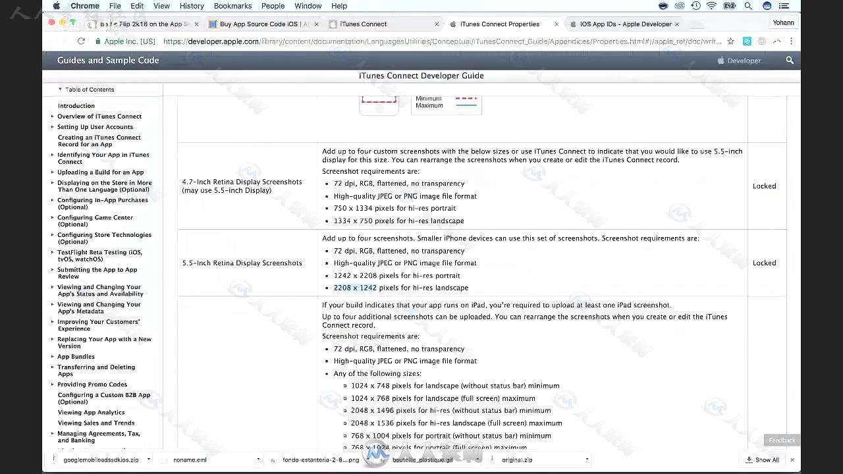Switch to Flip 2k16 on the App Store tab
This screenshot has width=843, height=474.
144,24
